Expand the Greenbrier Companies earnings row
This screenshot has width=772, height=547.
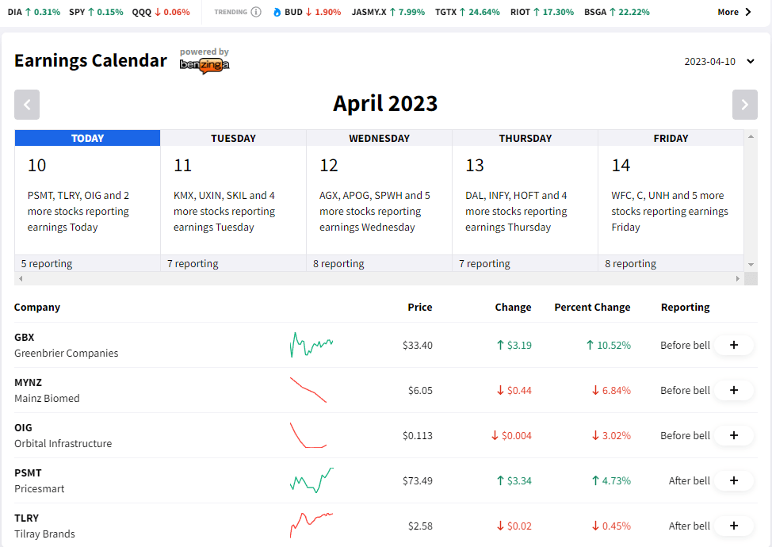tap(733, 345)
